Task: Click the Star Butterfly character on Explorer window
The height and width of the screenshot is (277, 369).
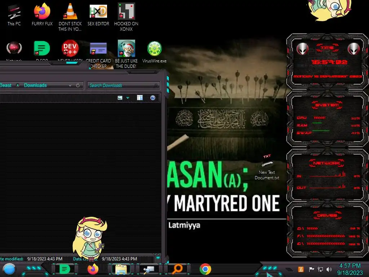Action: click(90, 239)
